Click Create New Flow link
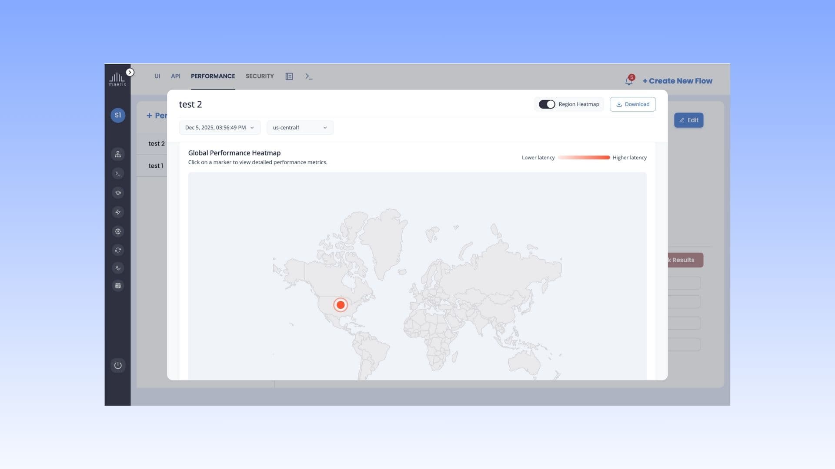This screenshot has height=469, width=835. click(x=678, y=81)
